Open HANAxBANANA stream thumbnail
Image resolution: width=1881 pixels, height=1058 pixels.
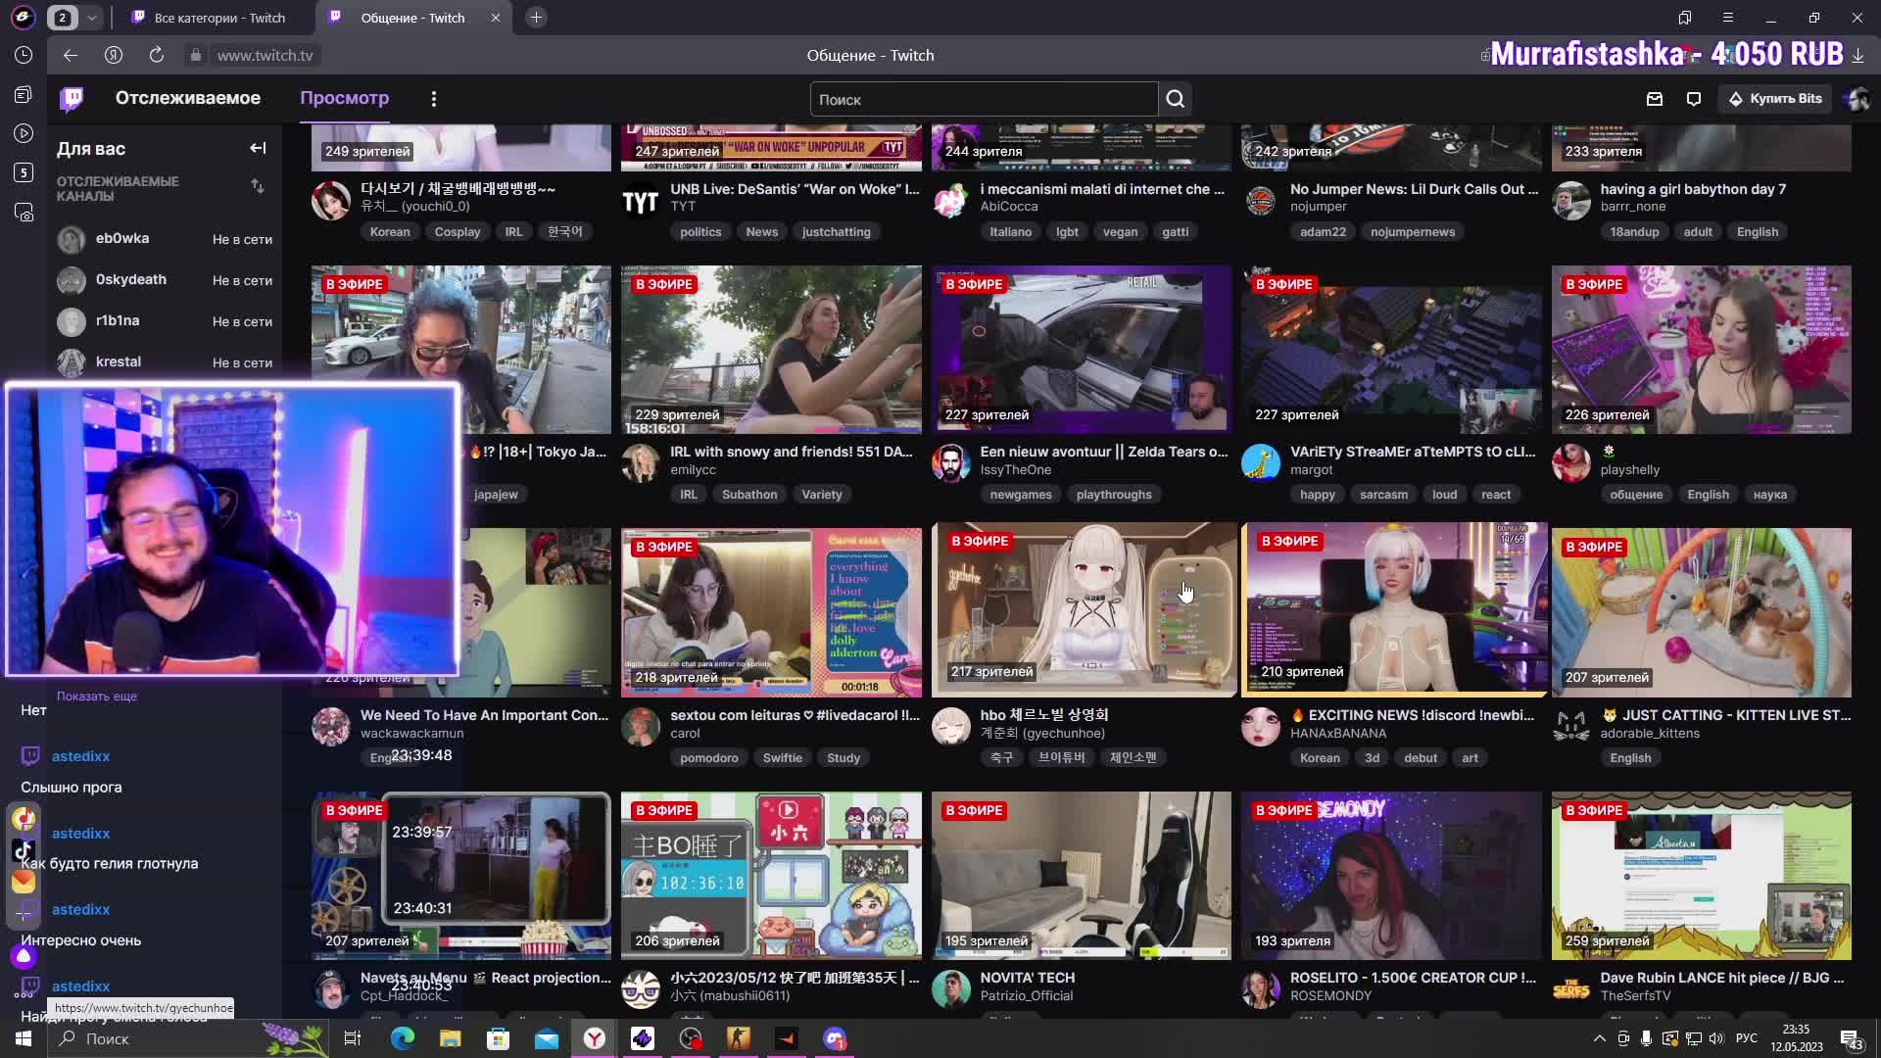tap(1394, 609)
